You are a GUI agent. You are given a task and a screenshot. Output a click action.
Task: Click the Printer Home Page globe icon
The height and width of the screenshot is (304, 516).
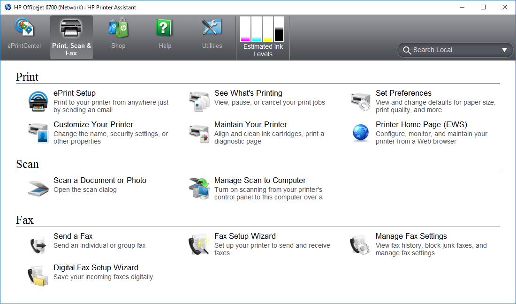pos(361,133)
